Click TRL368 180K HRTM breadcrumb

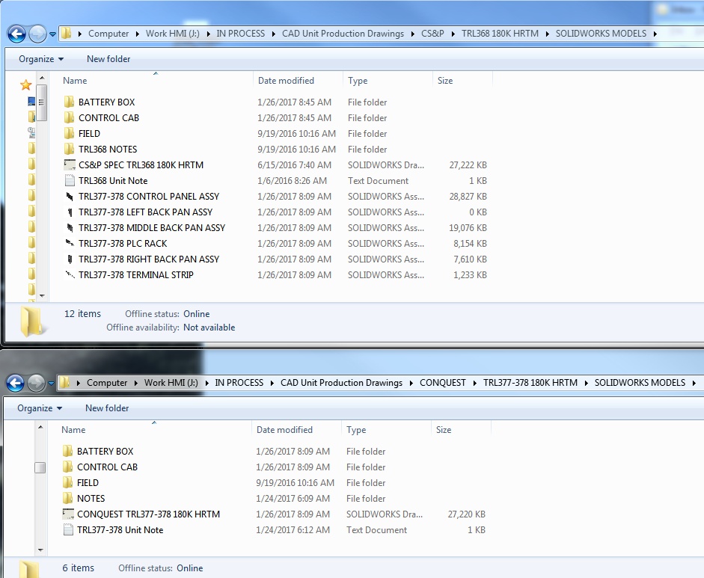pos(500,34)
